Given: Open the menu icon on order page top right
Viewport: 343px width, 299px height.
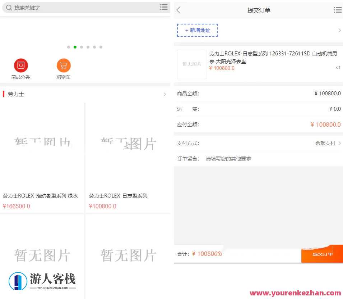Looking at the screenshot, I should pos(337,10).
